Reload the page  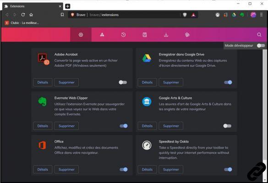pos(23,15)
